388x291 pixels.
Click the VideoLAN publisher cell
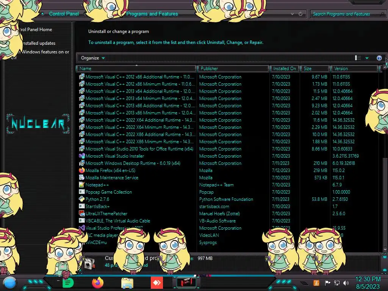click(209, 235)
